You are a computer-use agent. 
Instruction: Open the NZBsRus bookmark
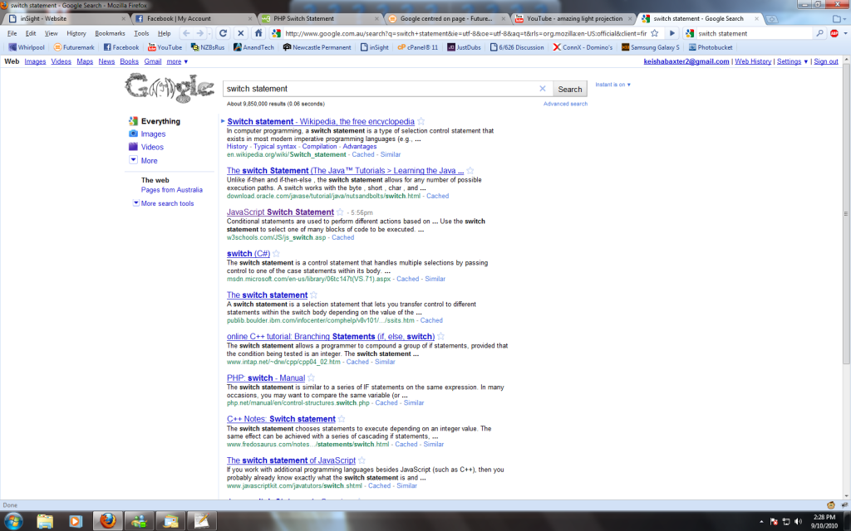pos(207,47)
